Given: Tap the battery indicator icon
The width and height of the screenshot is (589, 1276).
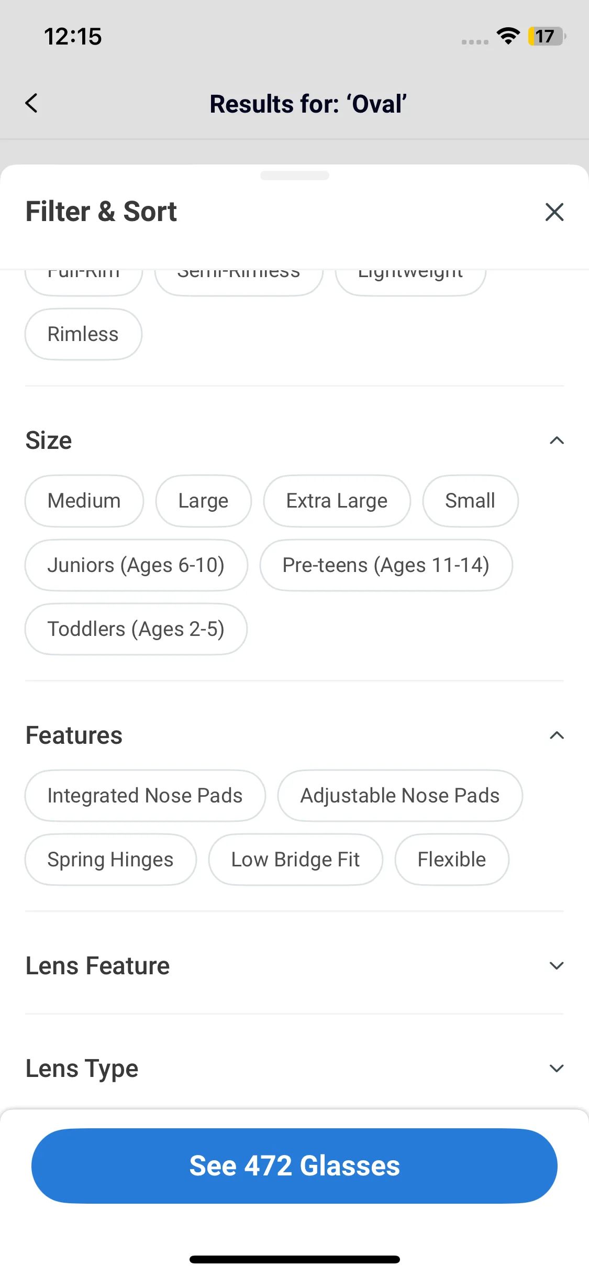Looking at the screenshot, I should (x=547, y=36).
